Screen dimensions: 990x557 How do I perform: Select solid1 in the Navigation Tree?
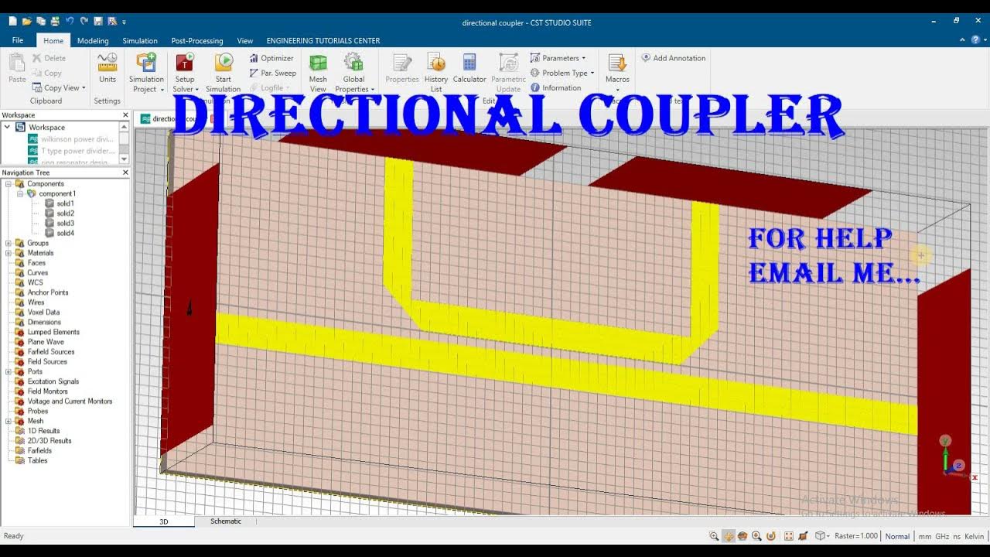coord(65,203)
